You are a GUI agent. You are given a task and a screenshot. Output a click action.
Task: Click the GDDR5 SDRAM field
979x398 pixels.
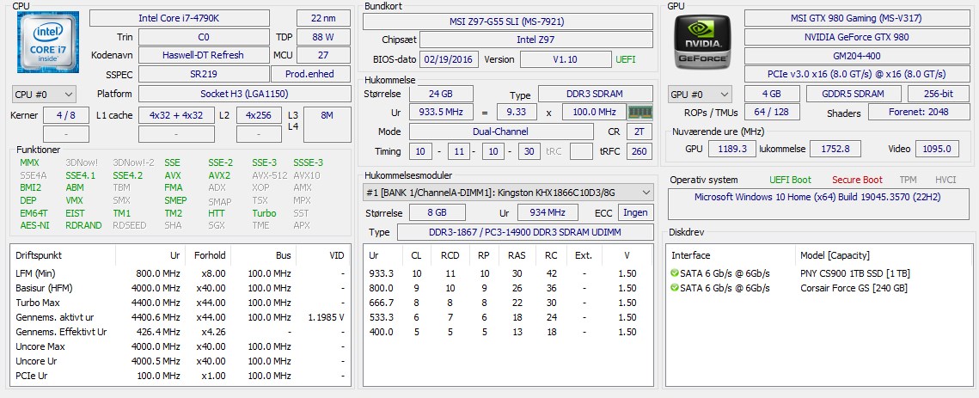854,94
